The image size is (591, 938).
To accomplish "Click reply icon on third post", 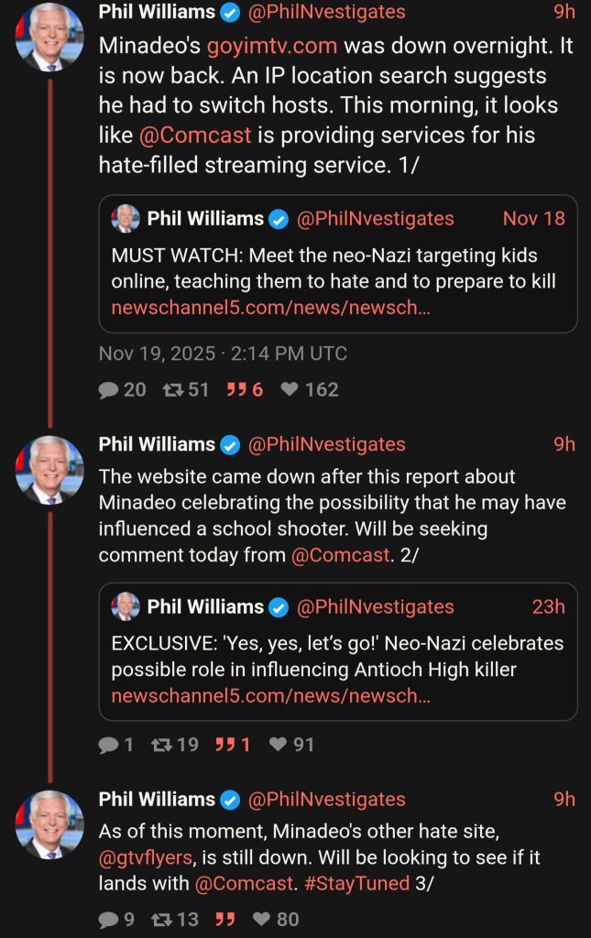I will (x=108, y=919).
